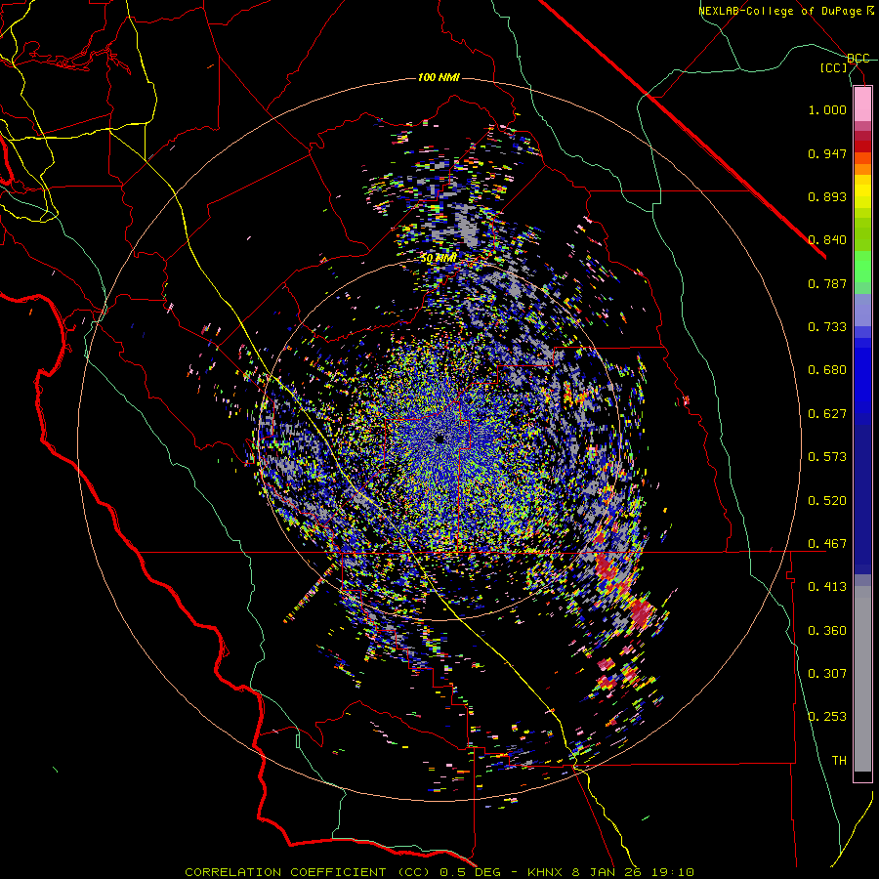Viewport: 879px width, 879px height.
Task: Select the 0.947 scale value
Action: [x=827, y=153]
